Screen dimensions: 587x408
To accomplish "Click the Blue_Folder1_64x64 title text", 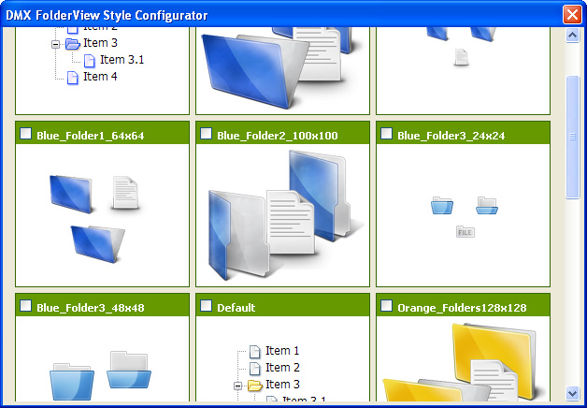I will tap(91, 136).
